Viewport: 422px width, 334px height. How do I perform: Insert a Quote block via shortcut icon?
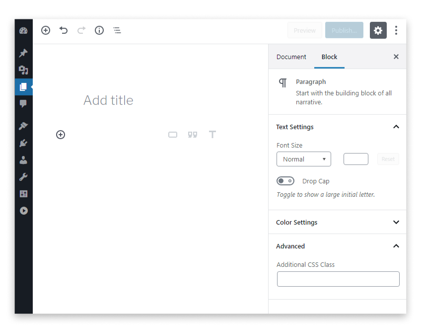tap(193, 135)
